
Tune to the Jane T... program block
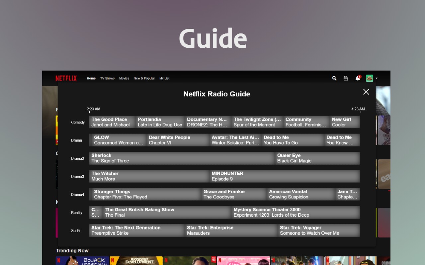click(347, 194)
